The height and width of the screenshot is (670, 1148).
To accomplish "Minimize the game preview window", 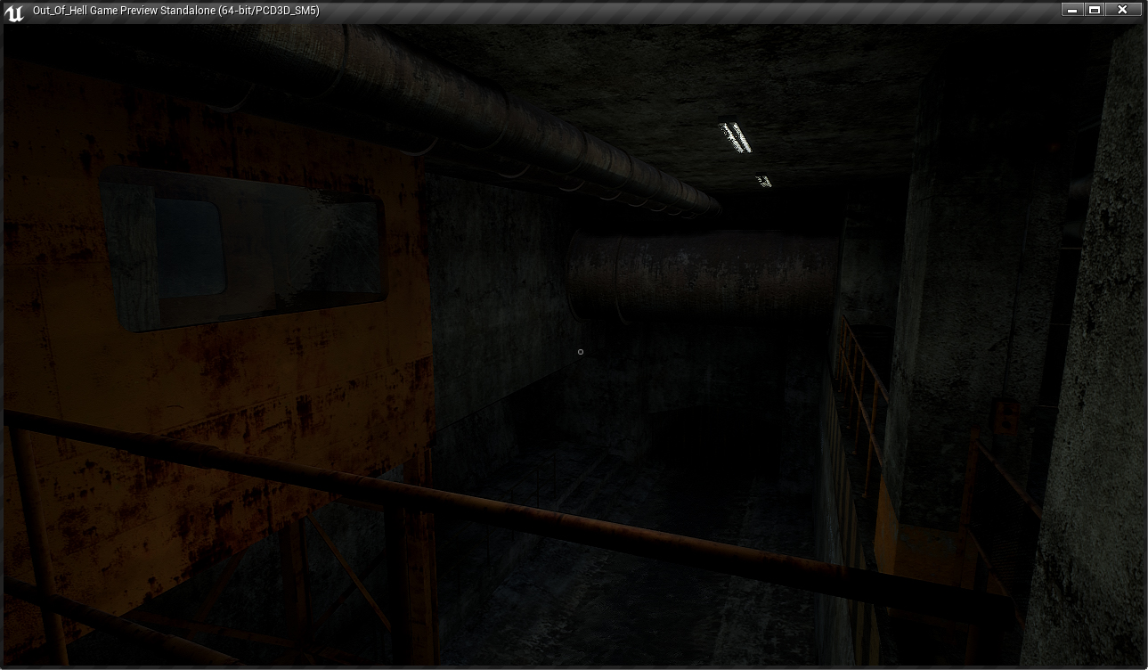I will [x=1072, y=10].
